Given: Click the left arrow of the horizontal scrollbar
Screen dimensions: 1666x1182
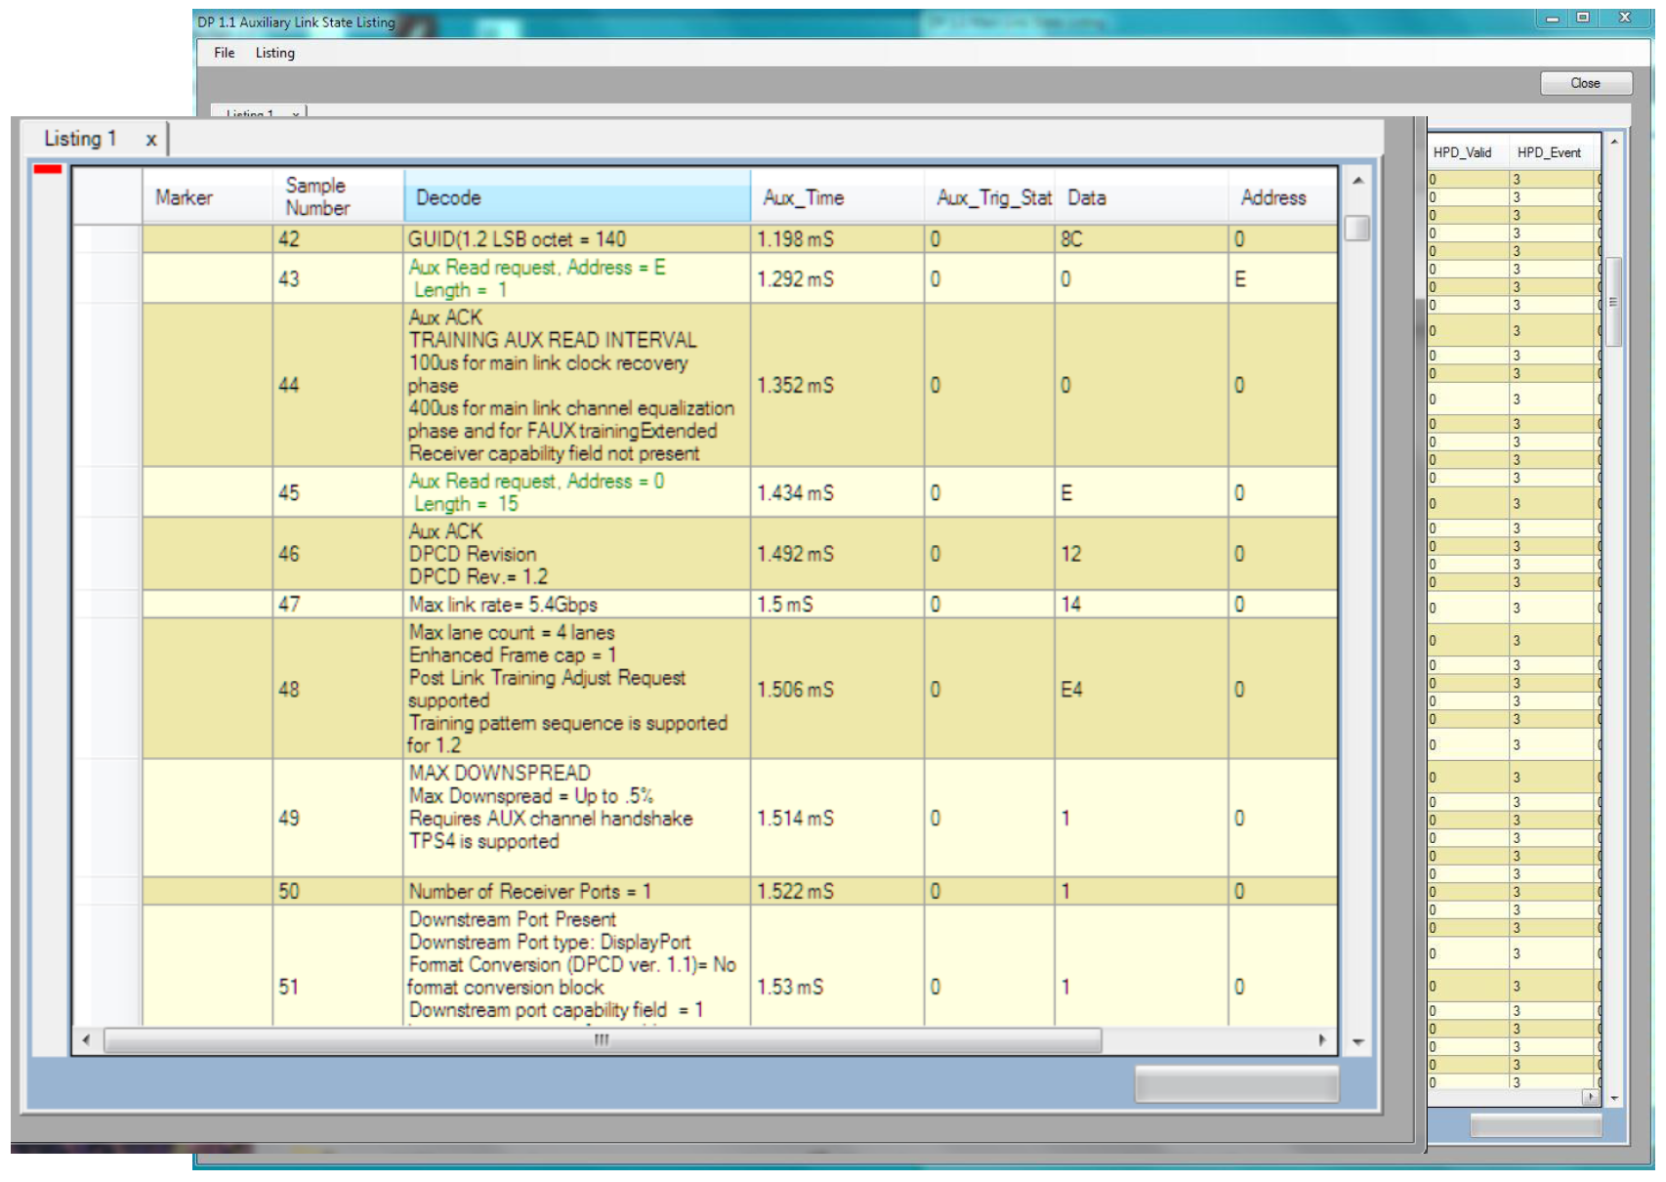Looking at the screenshot, I should 86,1039.
